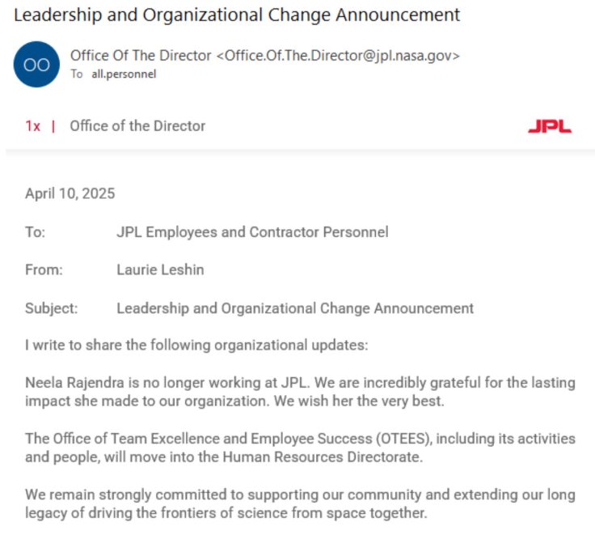Click the red JPL logo
The width and height of the screenshot is (595, 535).
[x=549, y=126]
